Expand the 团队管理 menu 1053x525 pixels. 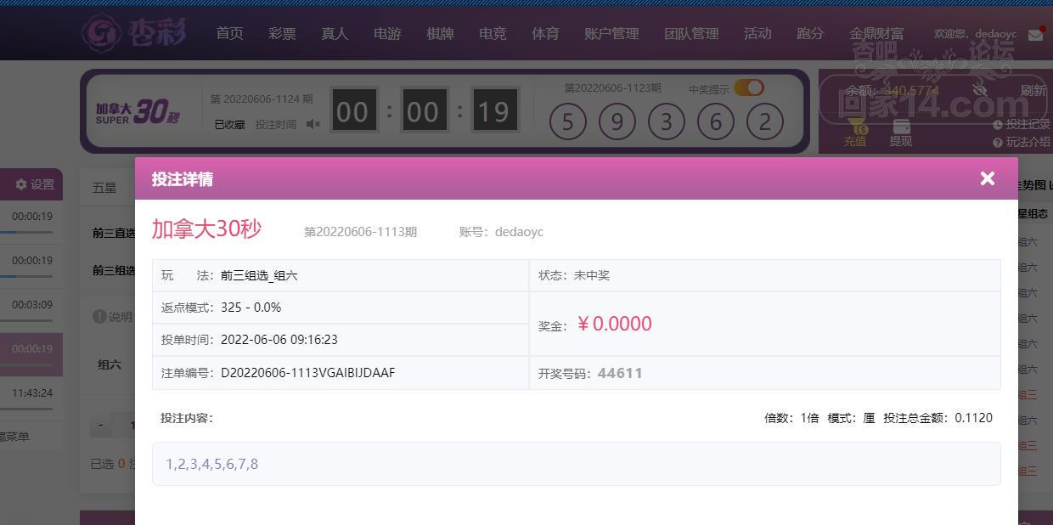(691, 34)
